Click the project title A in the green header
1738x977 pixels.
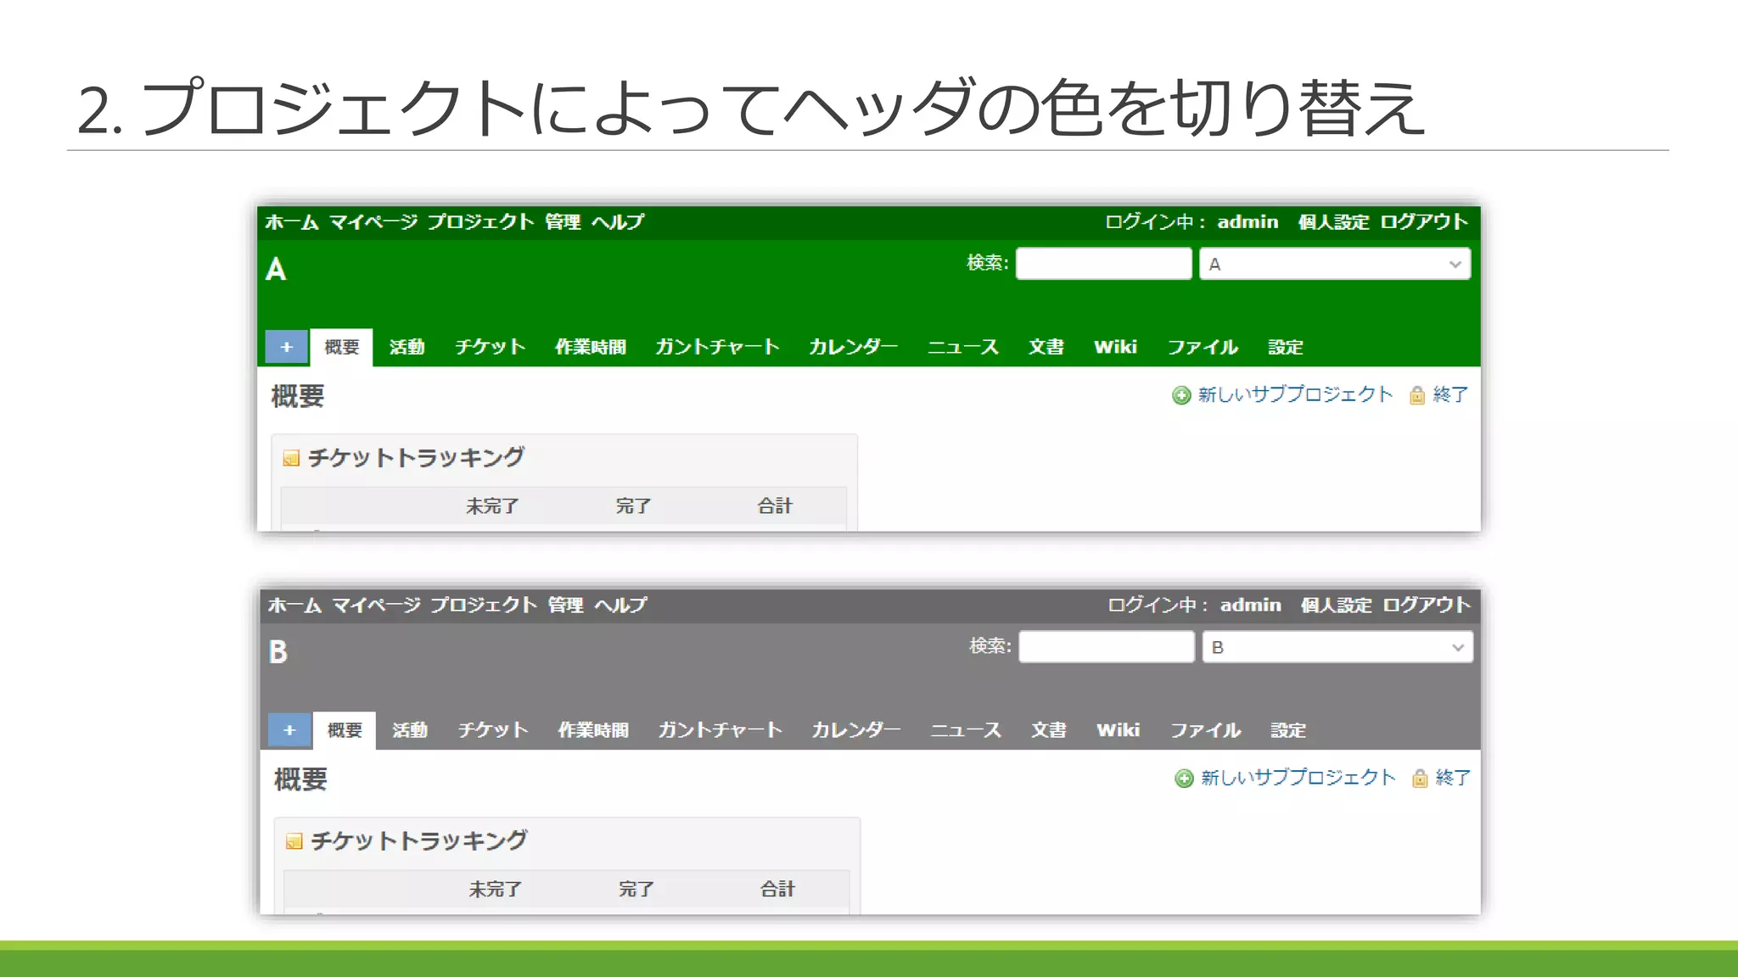tap(276, 270)
